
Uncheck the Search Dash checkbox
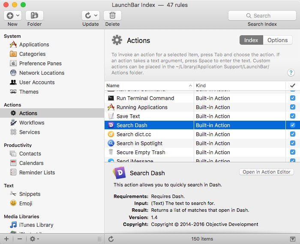tap(293, 125)
